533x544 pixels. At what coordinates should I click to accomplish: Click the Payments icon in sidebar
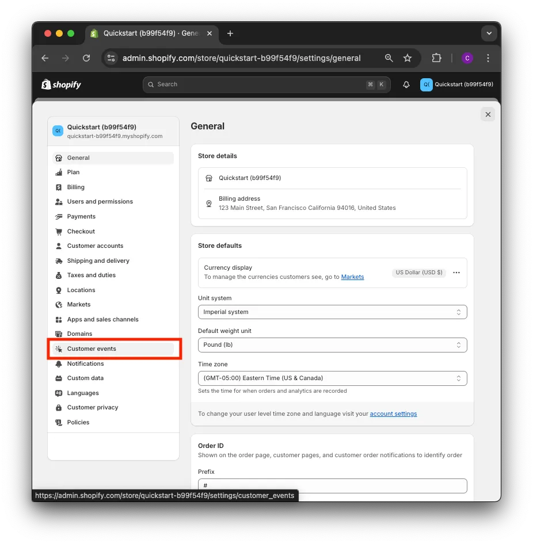tap(59, 217)
